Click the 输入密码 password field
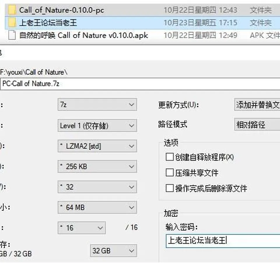Image resolution: width=280 pixels, height=263 pixels. (223, 241)
